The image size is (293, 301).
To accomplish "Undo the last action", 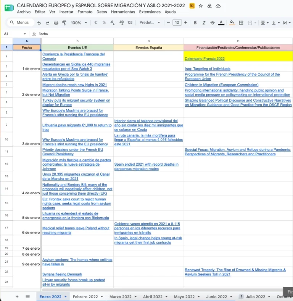I will 39,23.
